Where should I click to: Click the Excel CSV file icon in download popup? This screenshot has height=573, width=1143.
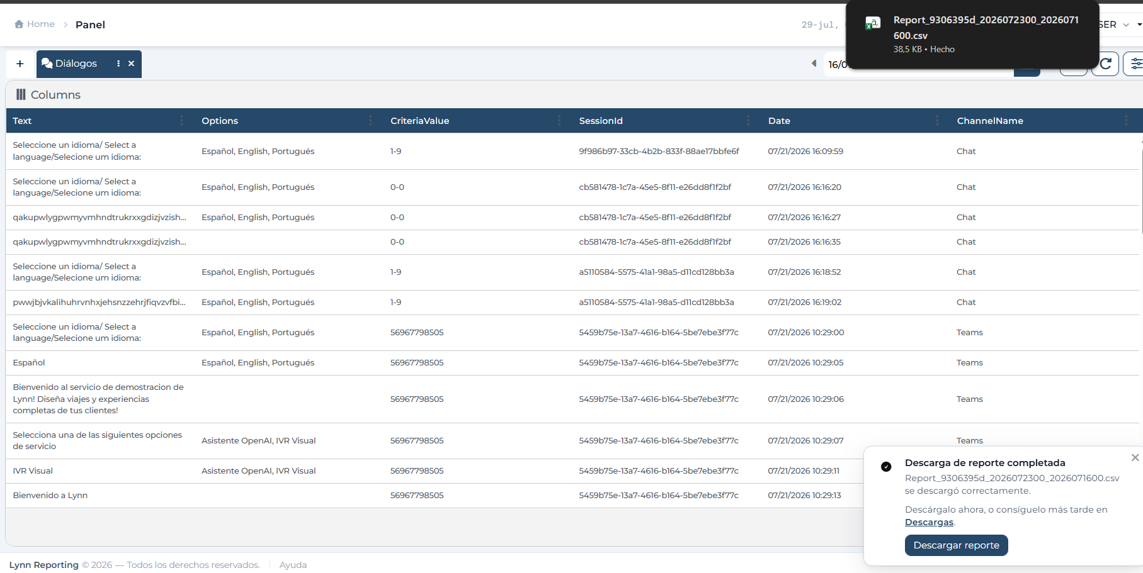tap(873, 24)
